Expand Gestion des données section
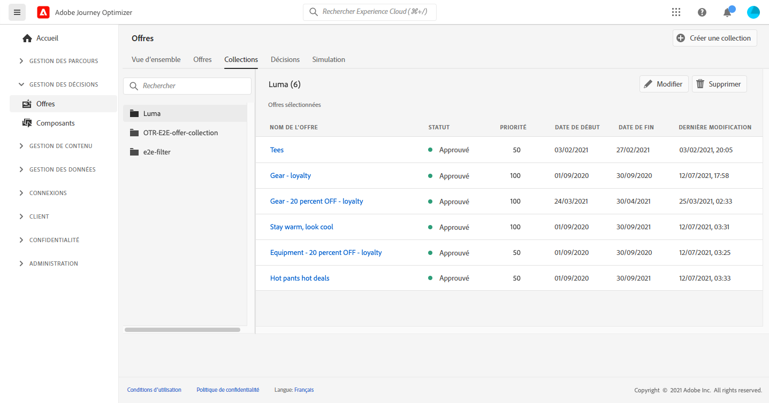The width and height of the screenshot is (769, 403). [62, 169]
